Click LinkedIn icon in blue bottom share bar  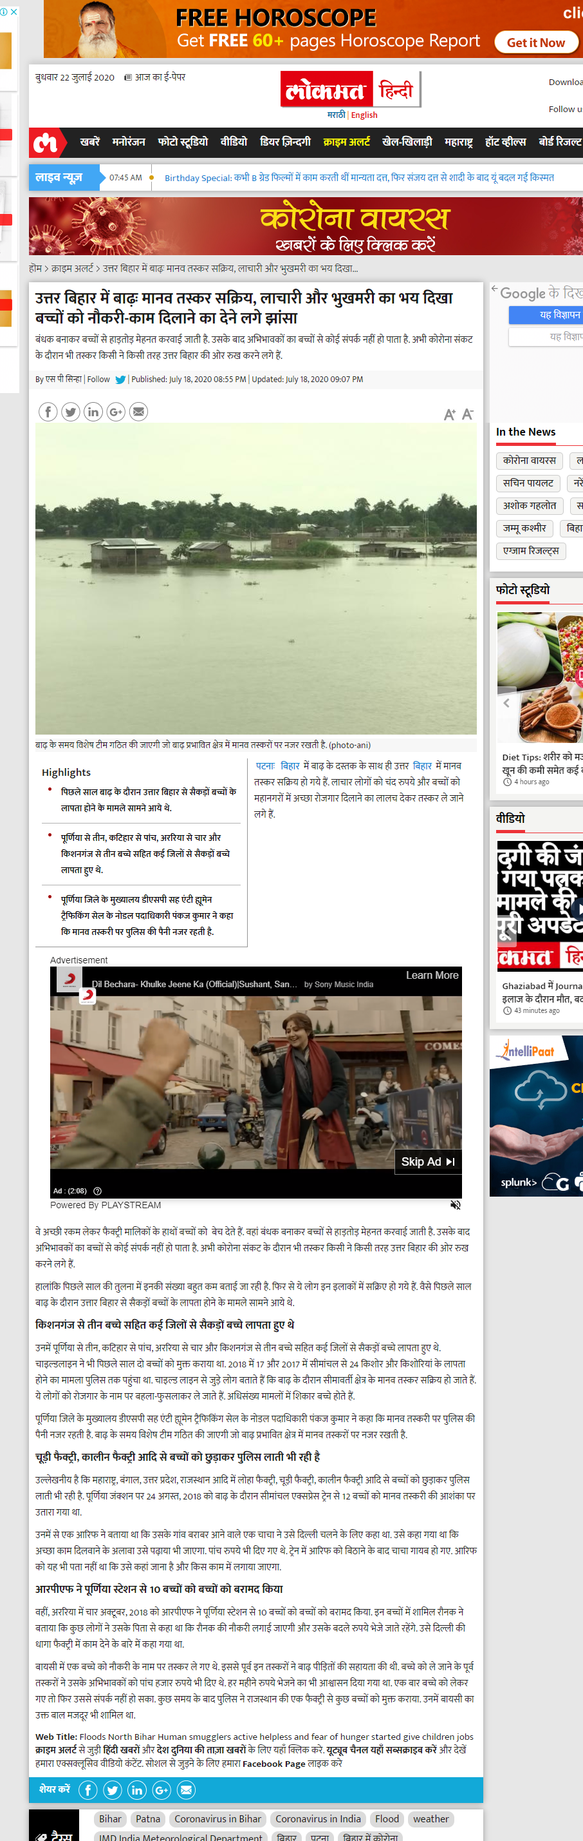(137, 1790)
